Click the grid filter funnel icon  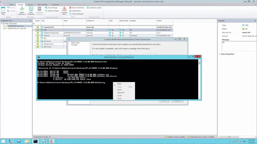tap(34, 24)
